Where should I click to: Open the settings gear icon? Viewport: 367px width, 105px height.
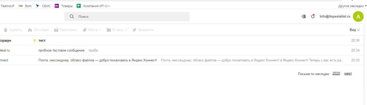click(x=313, y=17)
